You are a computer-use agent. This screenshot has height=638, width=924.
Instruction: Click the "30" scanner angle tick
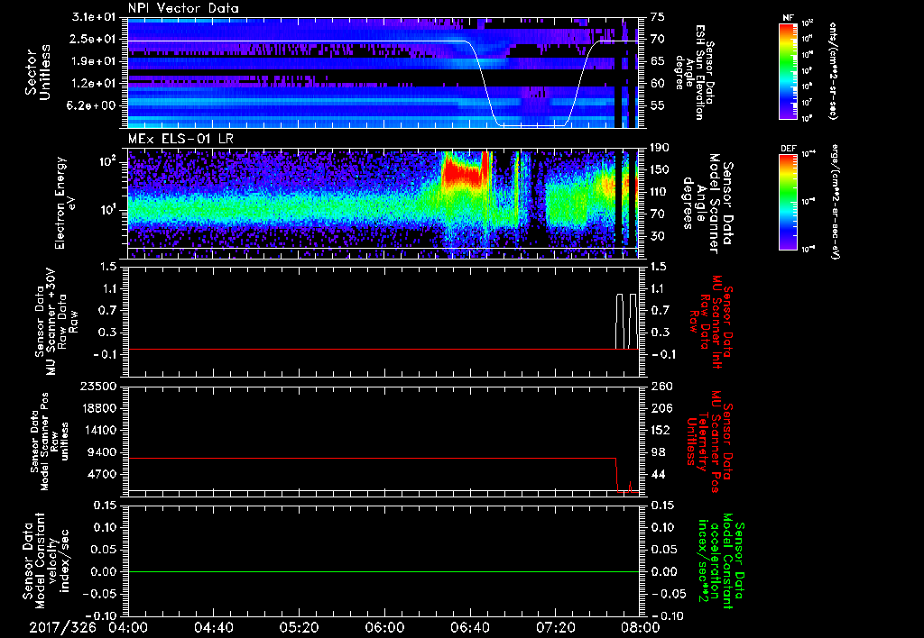point(658,237)
